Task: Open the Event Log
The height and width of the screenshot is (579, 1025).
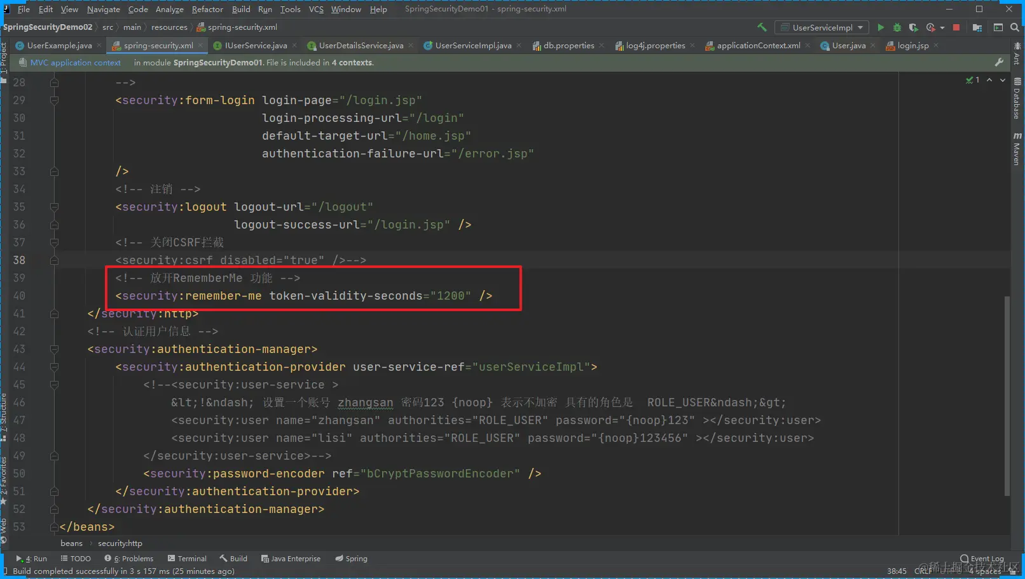Action: [982, 559]
